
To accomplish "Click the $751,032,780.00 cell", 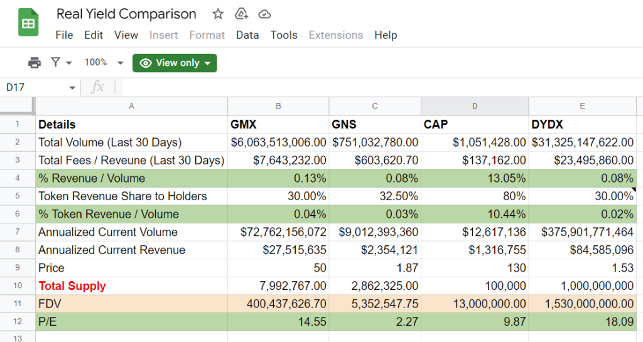I will tap(375, 142).
